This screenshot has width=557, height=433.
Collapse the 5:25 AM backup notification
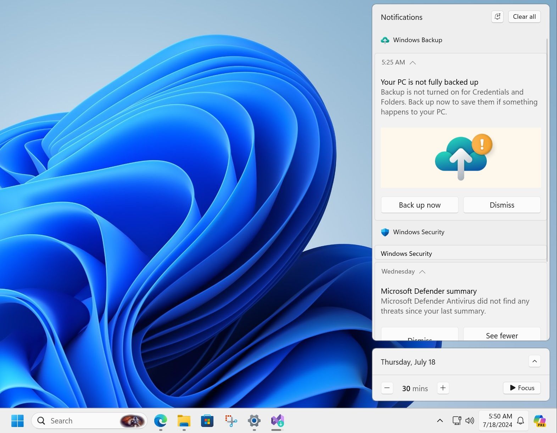[x=413, y=63]
